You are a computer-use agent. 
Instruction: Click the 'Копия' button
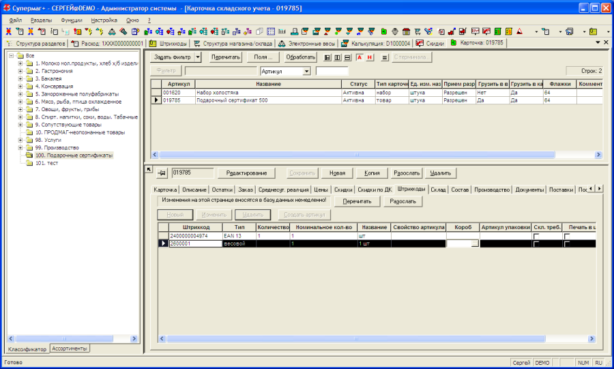pyautogui.click(x=372, y=173)
